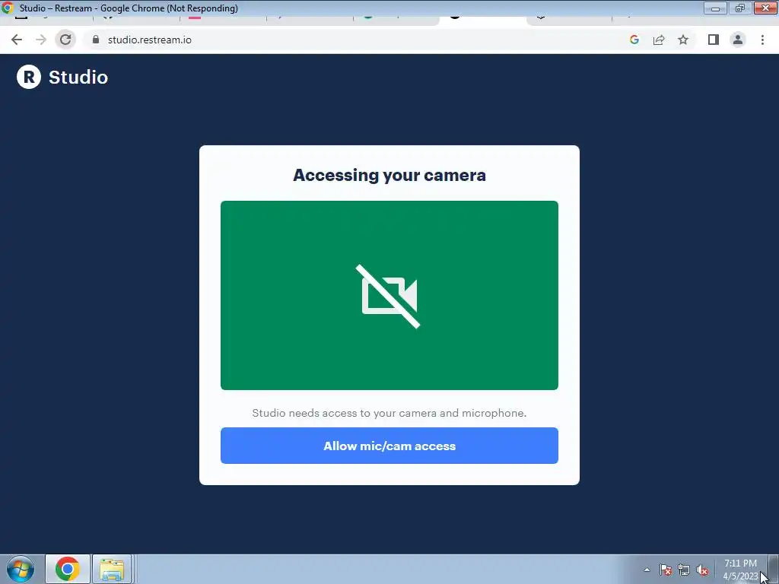Screen dimensions: 779x584
Task: Click the Restream R logo
Action: point(29,77)
